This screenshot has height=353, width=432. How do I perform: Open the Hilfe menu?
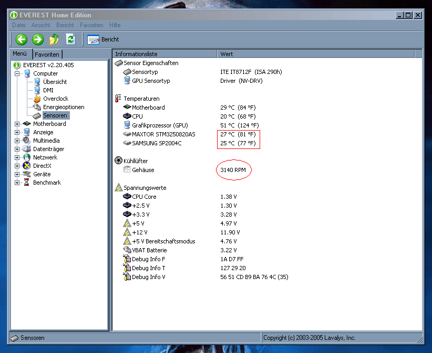click(115, 25)
